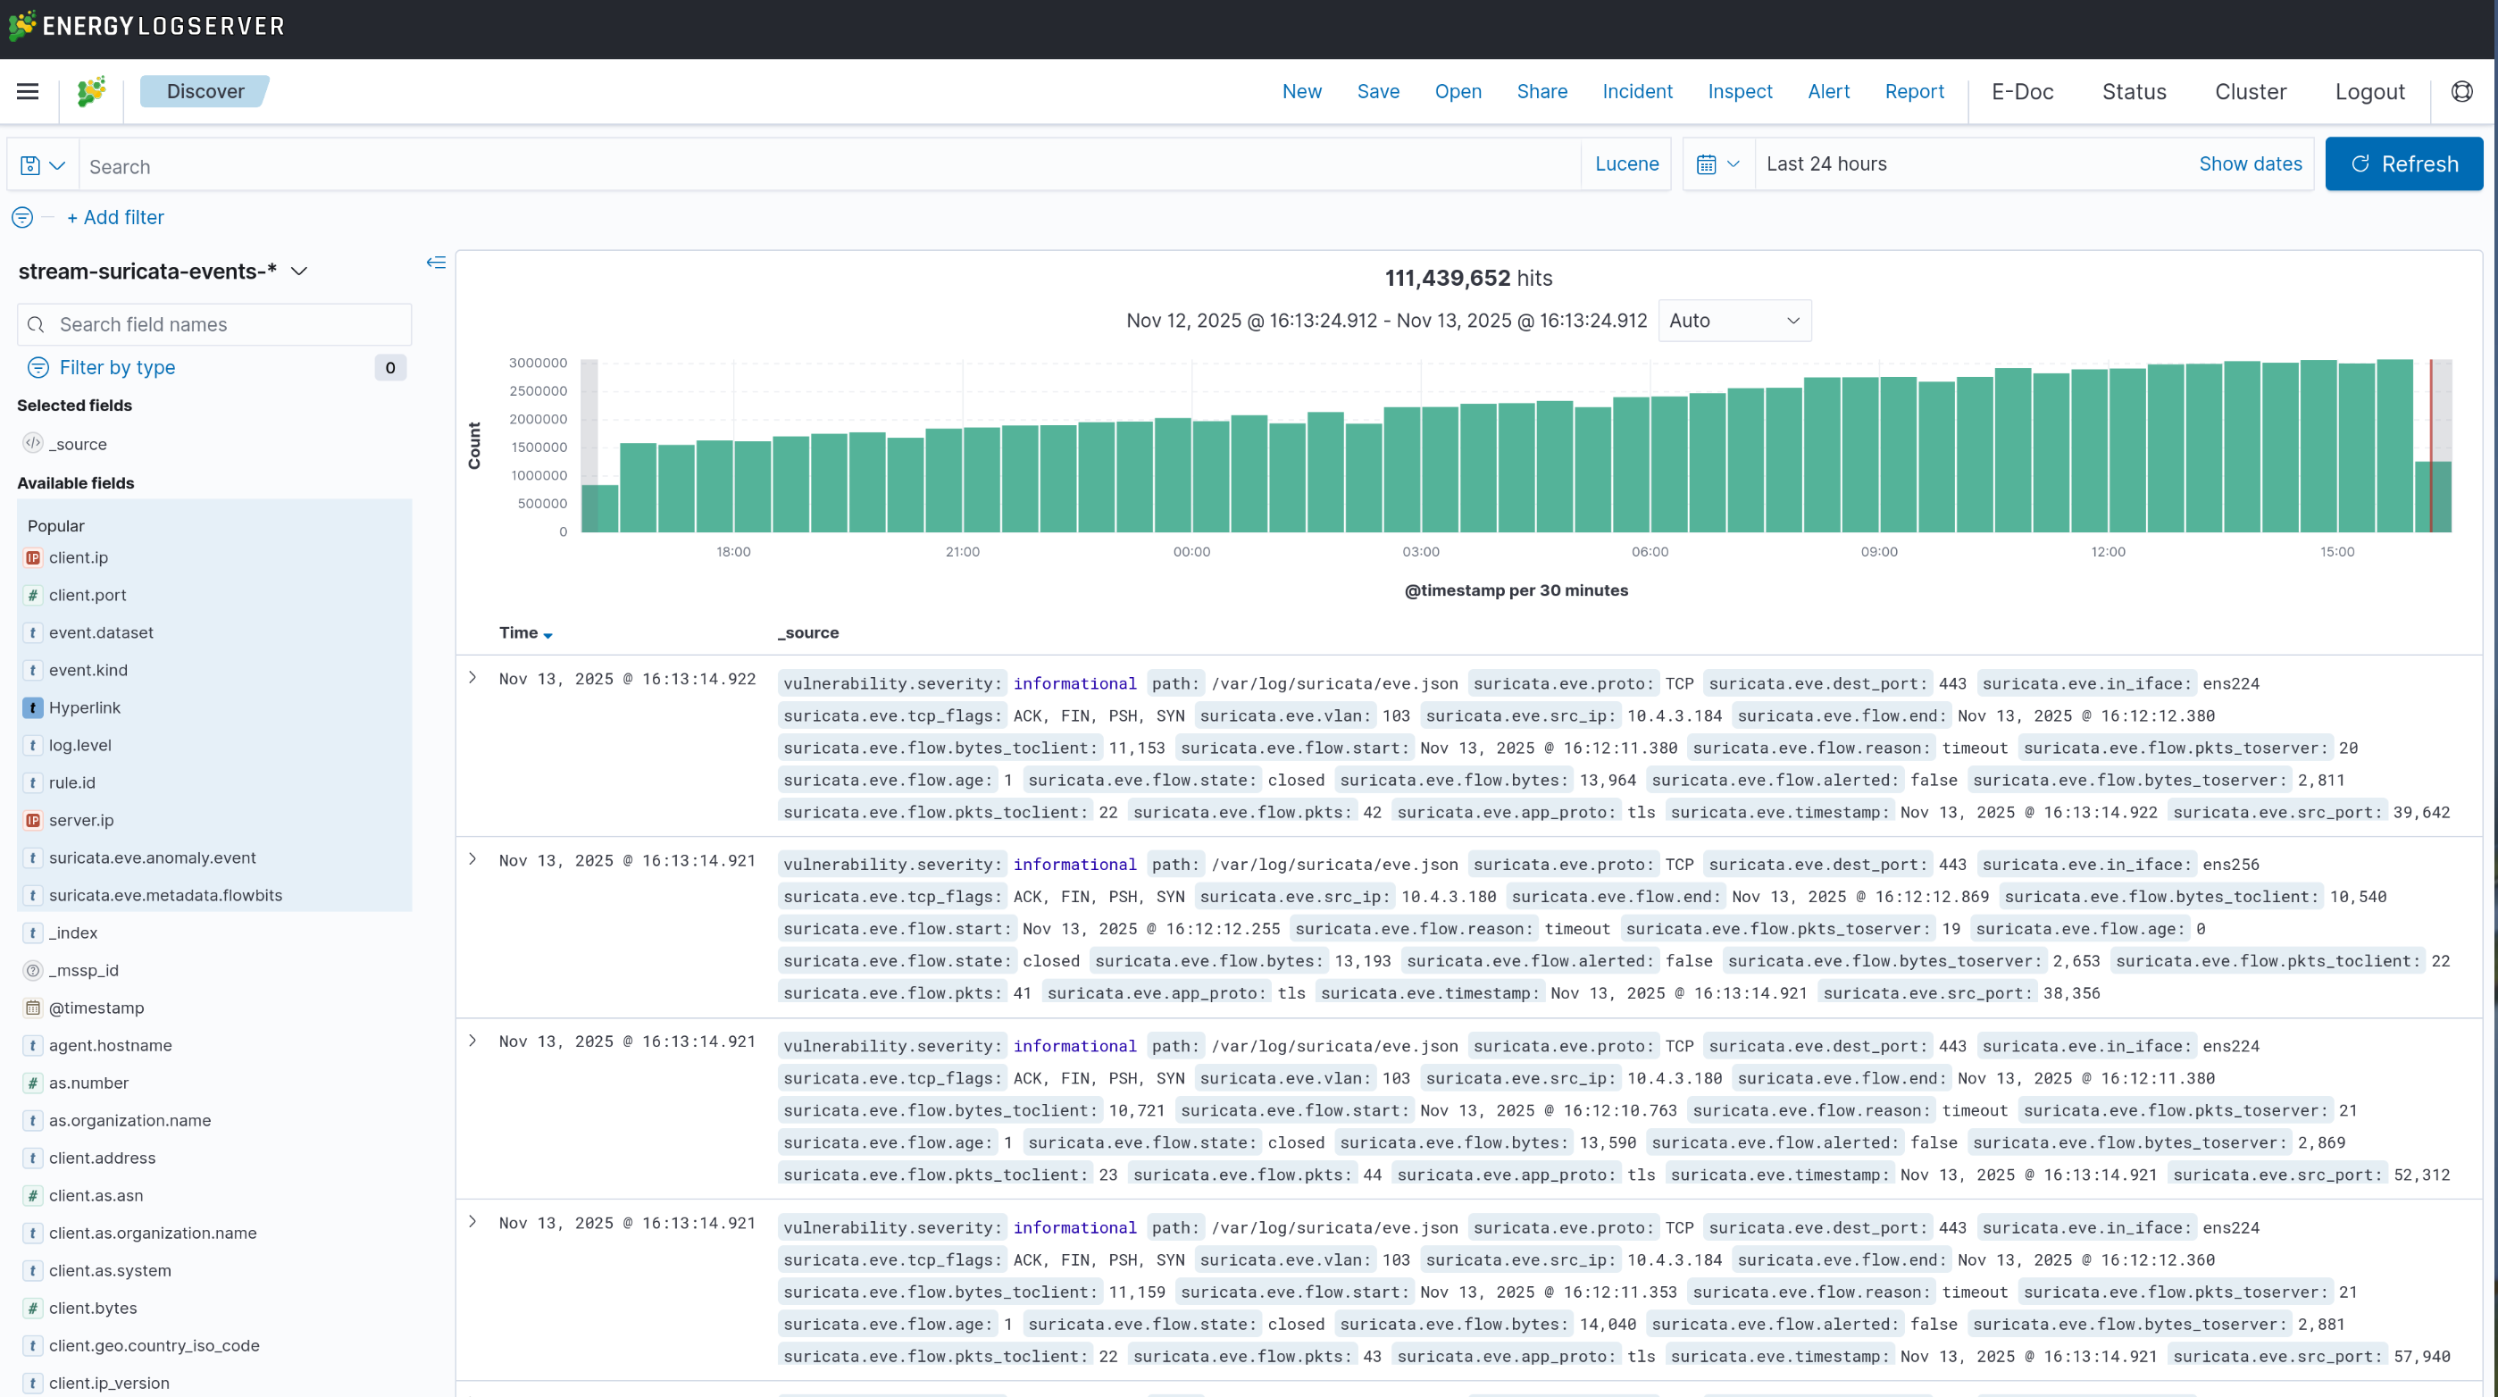Click @timestamp date-type icon
Screen dimensions: 2498x1397
33,1008
